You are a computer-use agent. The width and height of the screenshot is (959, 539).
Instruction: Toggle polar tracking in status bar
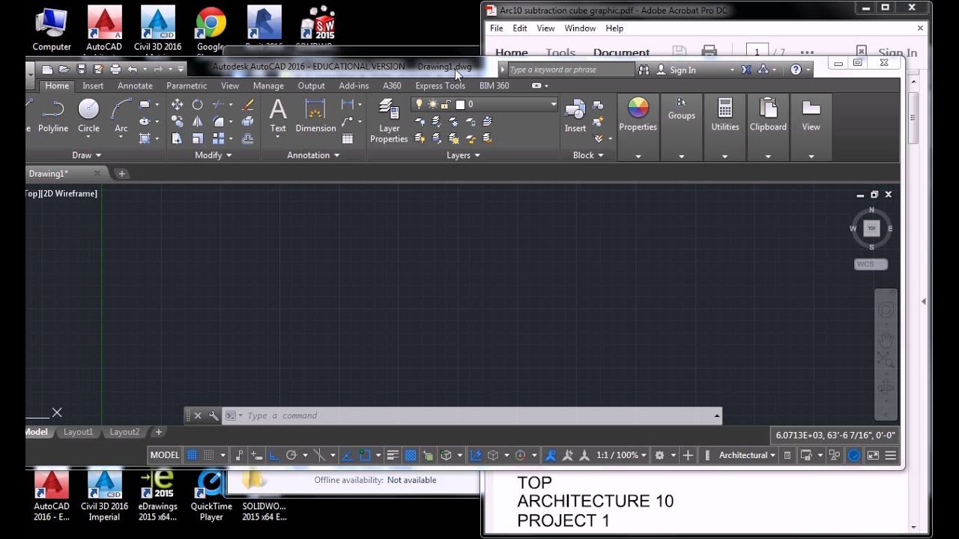291,455
